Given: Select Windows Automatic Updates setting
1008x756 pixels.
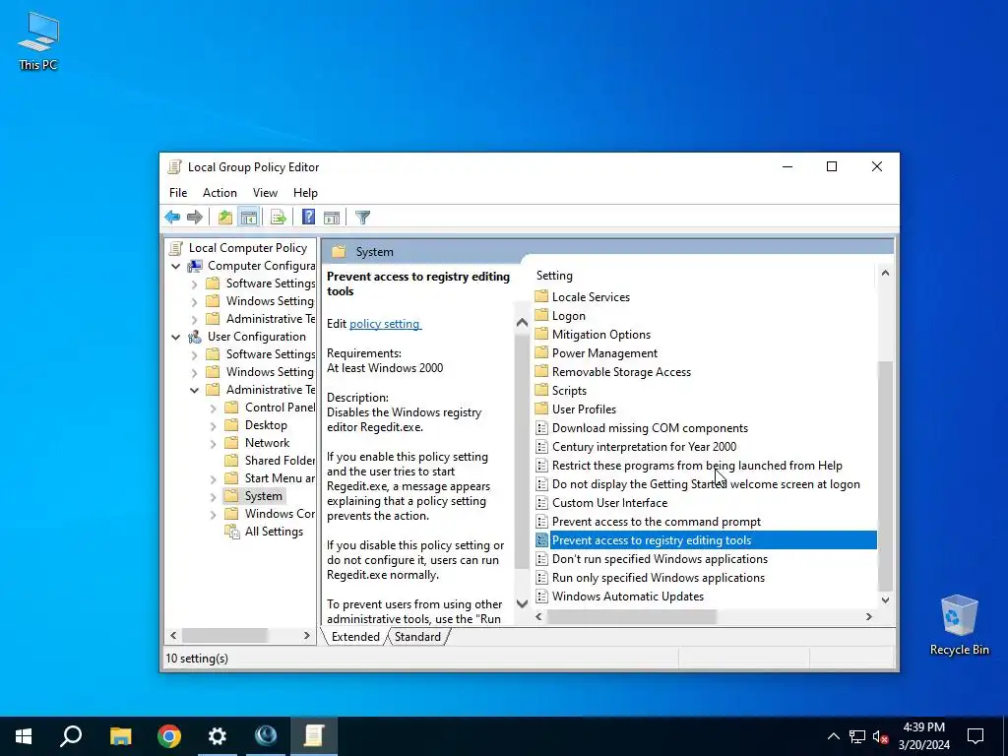Looking at the screenshot, I should coord(627,596).
